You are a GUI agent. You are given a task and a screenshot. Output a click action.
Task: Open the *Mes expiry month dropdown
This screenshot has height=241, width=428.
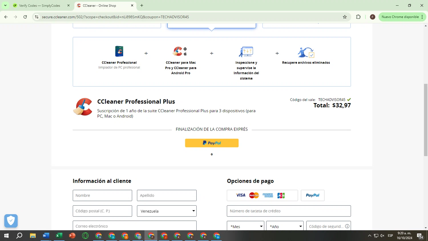(x=246, y=226)
